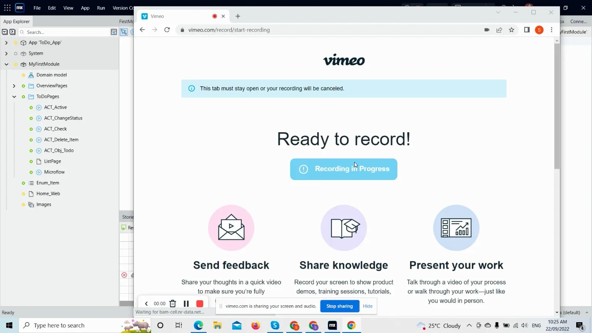Reload the Vimeo page
Screen dimensions: 592x333
click(167, 30)
